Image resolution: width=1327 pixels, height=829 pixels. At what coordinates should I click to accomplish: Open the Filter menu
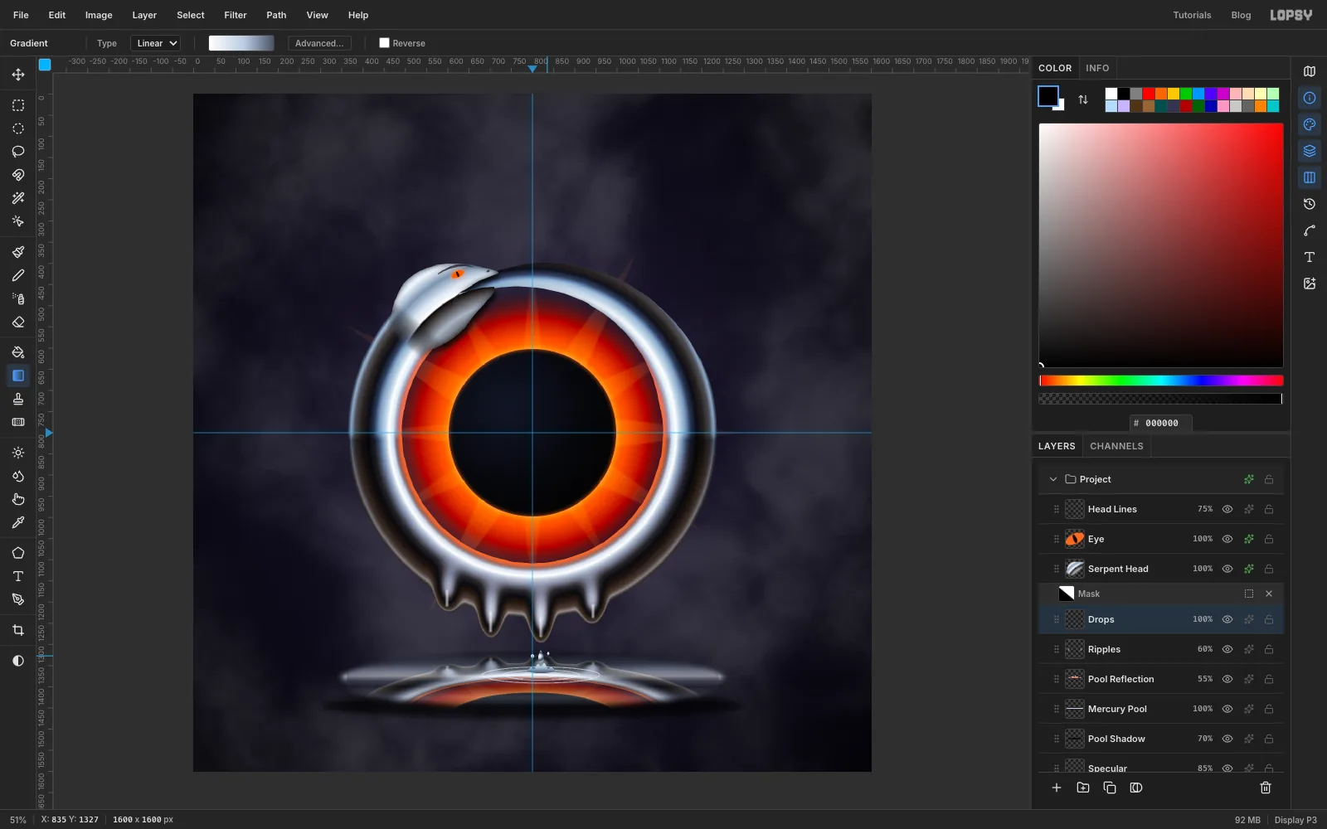tap(236, 15)
